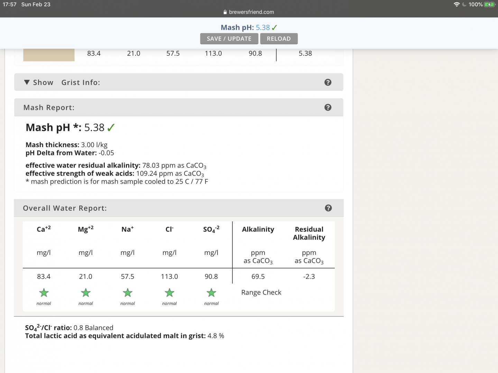Click the green star under Cl-
The image size is (498, 373).
tap(169, 293)
